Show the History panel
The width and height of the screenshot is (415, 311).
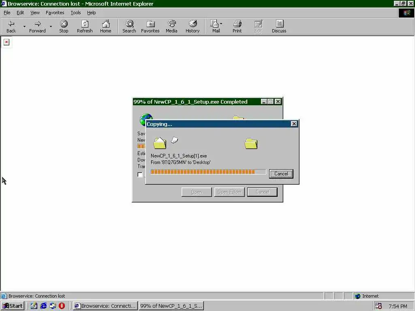193,26
